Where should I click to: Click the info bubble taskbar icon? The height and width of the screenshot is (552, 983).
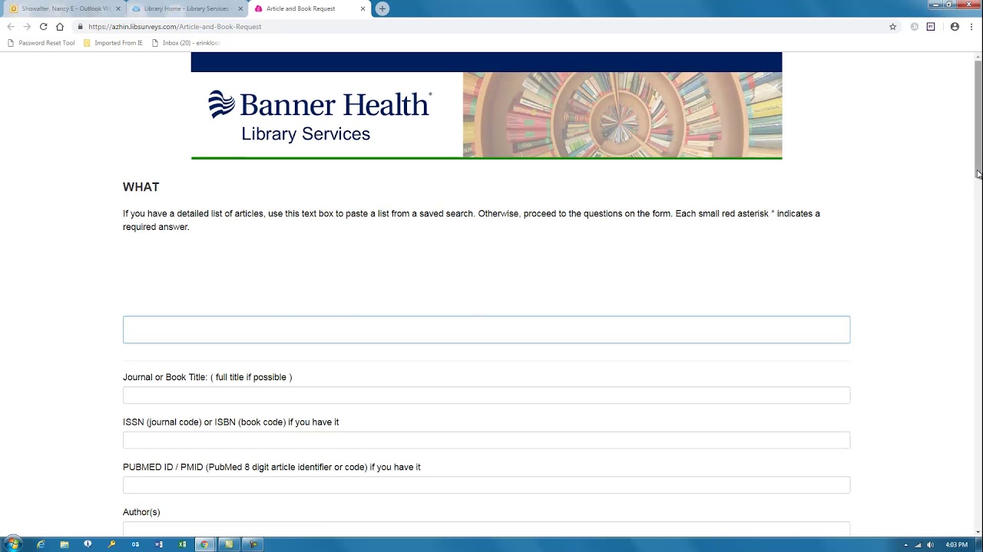pyautogui.click(x=88, y=544)
